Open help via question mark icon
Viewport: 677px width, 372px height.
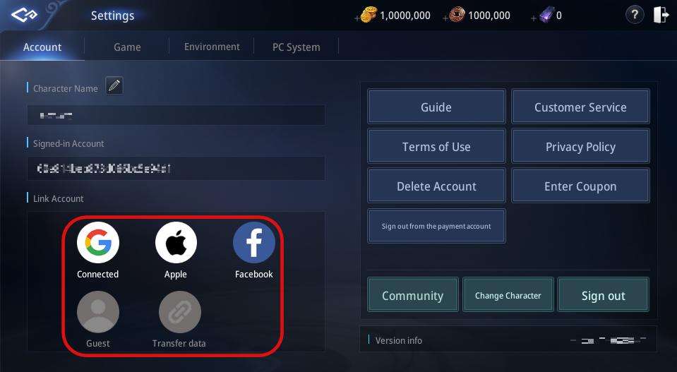coord(634,15)
